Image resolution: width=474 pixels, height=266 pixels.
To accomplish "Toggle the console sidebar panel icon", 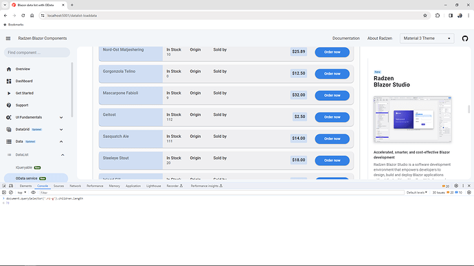I will (4, 193).
